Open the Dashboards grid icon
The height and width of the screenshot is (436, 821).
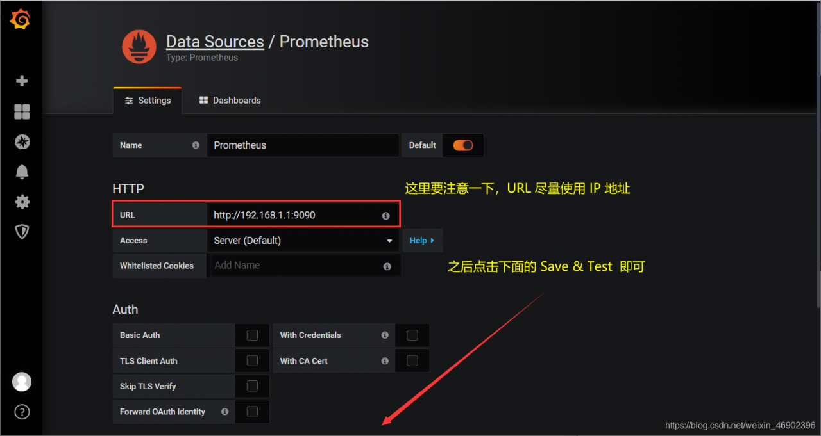tap(22, 112)
